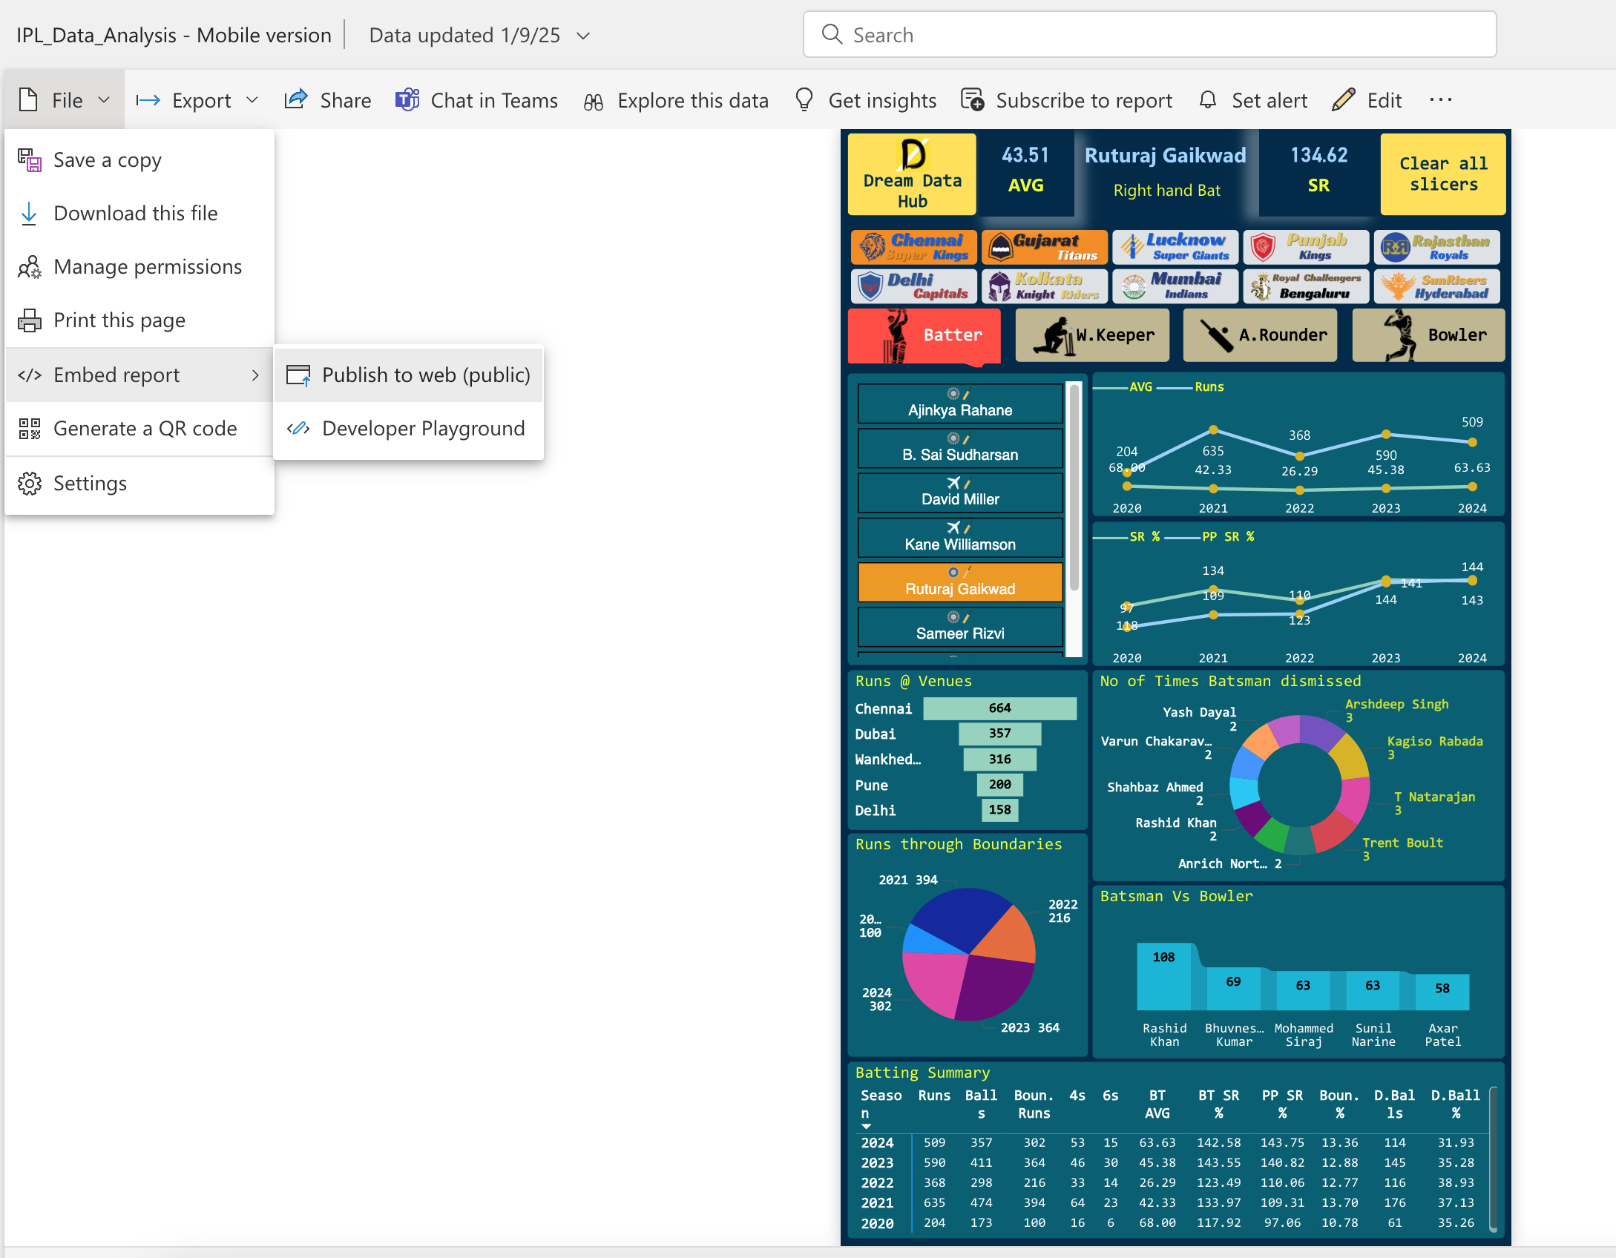Screen dimensions: 1616x1258
Task: Click the Rashid Khan 108 bar
Action: (x=1163, y=976)
